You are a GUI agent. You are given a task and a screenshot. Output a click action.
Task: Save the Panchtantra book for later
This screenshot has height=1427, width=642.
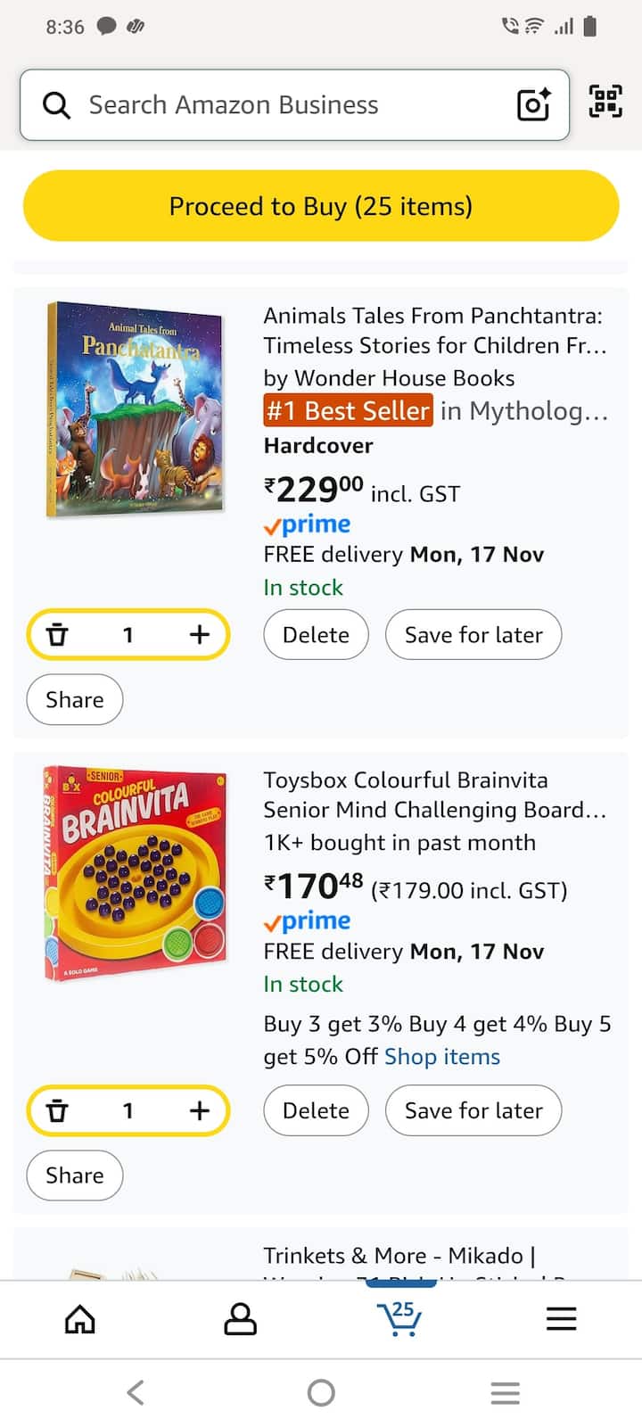pos(473,635)
